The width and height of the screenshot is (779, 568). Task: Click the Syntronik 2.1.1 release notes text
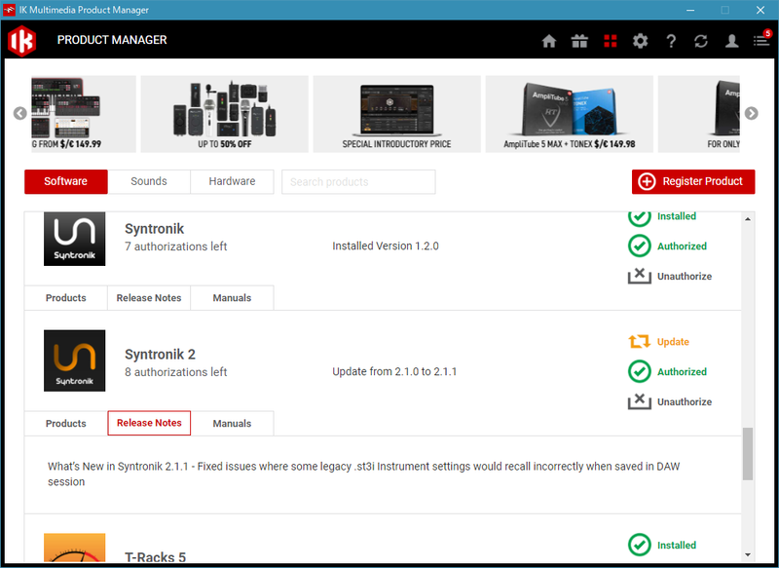[363, 474]
